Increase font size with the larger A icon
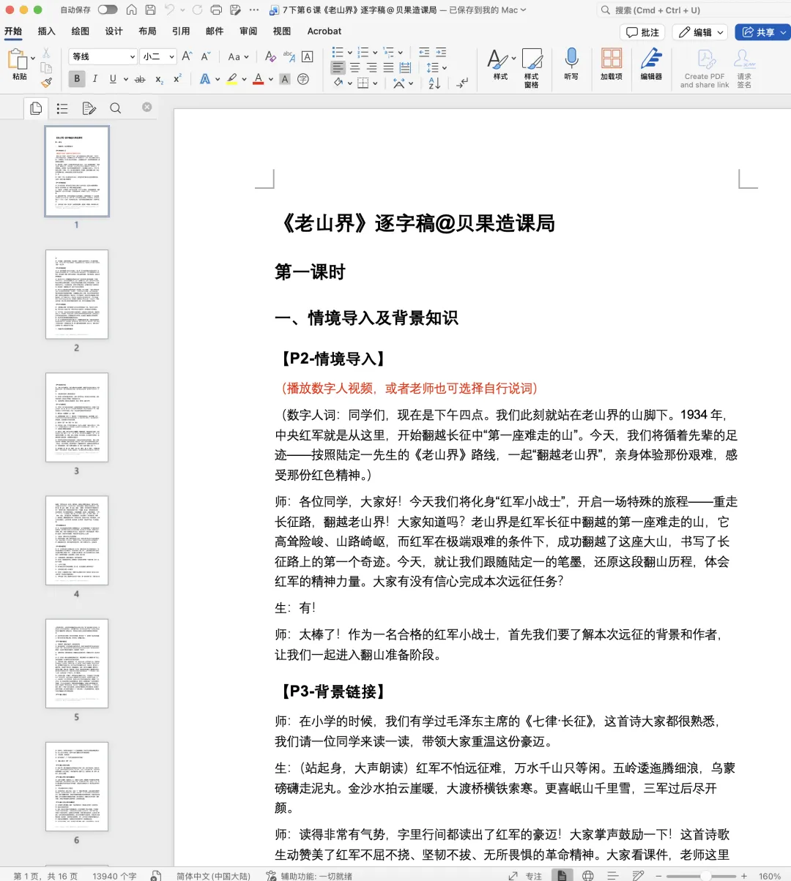 (187, 56)
